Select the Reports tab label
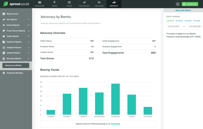 click(x=114, y=6)
